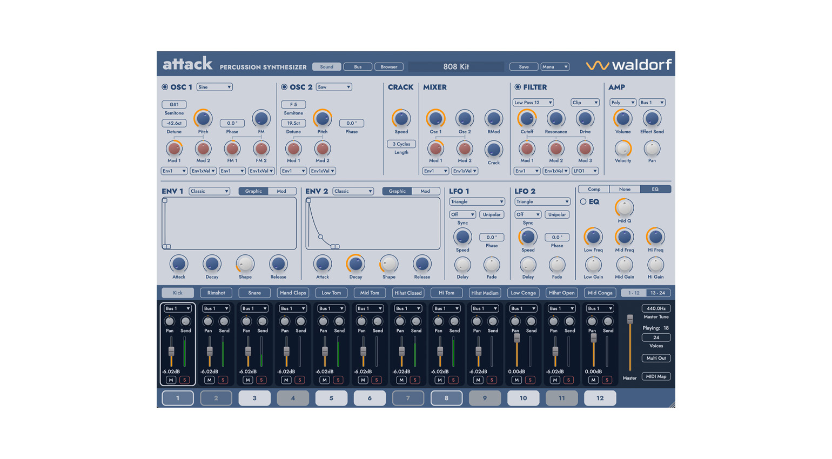The width and height of the screenshot is (832, 459).
Task: Toggle the OSC 1 power button
Action: [165, 87]
